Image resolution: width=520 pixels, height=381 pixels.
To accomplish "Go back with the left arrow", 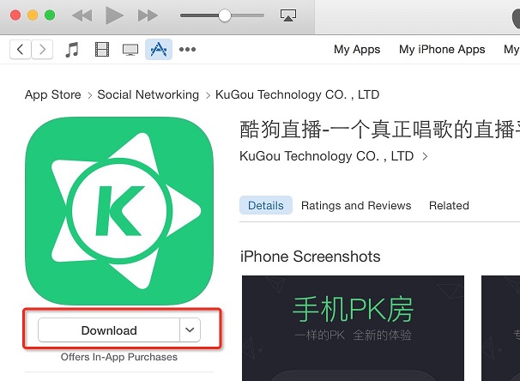I will tap(21, 50).
